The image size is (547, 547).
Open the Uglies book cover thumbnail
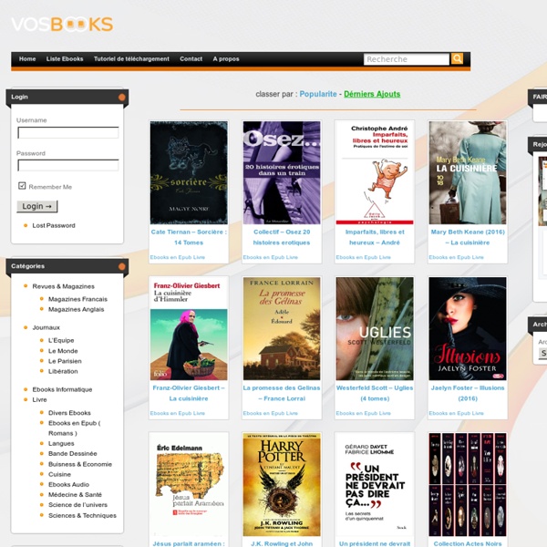374,328
